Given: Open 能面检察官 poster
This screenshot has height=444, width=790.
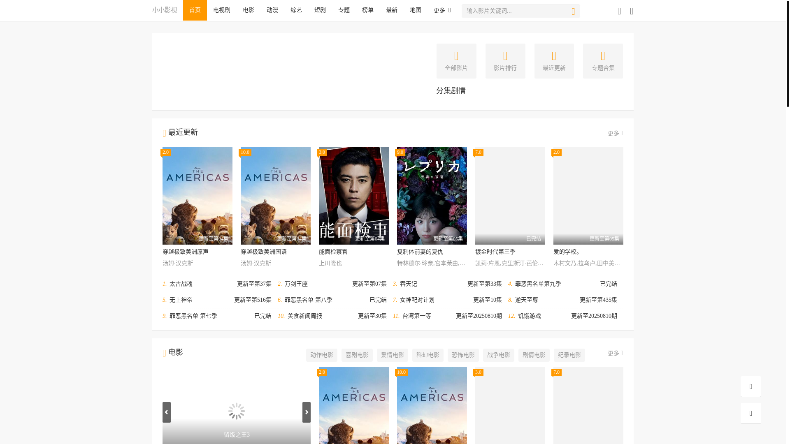Looking at the screenshot, I should (x=354, y=196).
